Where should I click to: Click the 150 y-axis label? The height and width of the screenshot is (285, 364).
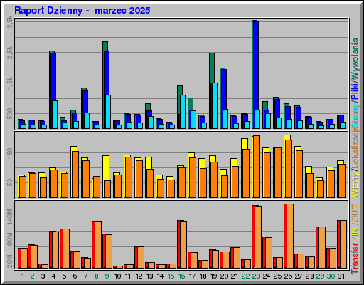click(10, 152)
